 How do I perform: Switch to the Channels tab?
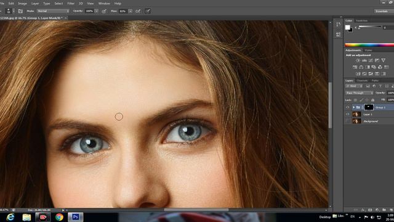[362, 81]
